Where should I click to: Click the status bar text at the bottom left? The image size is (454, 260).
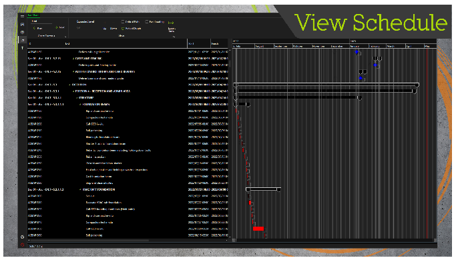coord(35,246)
